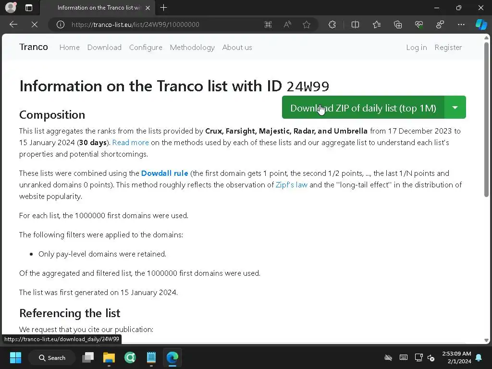Go back to the previous page
This screenshot has width=492, height=369.
coord(13,25)
